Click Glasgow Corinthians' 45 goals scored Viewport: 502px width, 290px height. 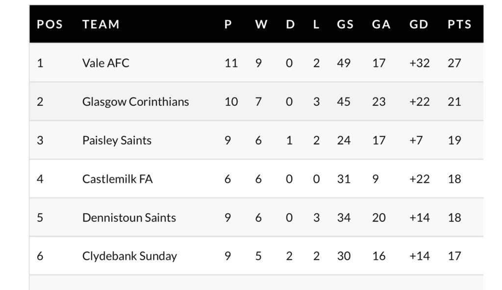point(344,102)
